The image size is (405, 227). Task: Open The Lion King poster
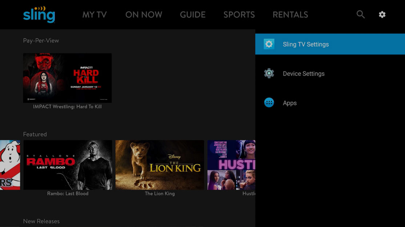[x=160, y=165]
